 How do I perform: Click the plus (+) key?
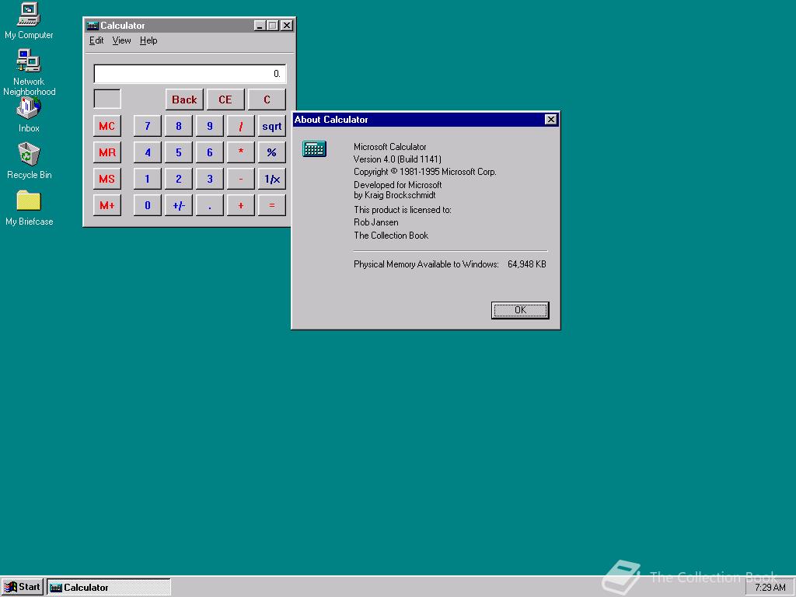(241, 205)
